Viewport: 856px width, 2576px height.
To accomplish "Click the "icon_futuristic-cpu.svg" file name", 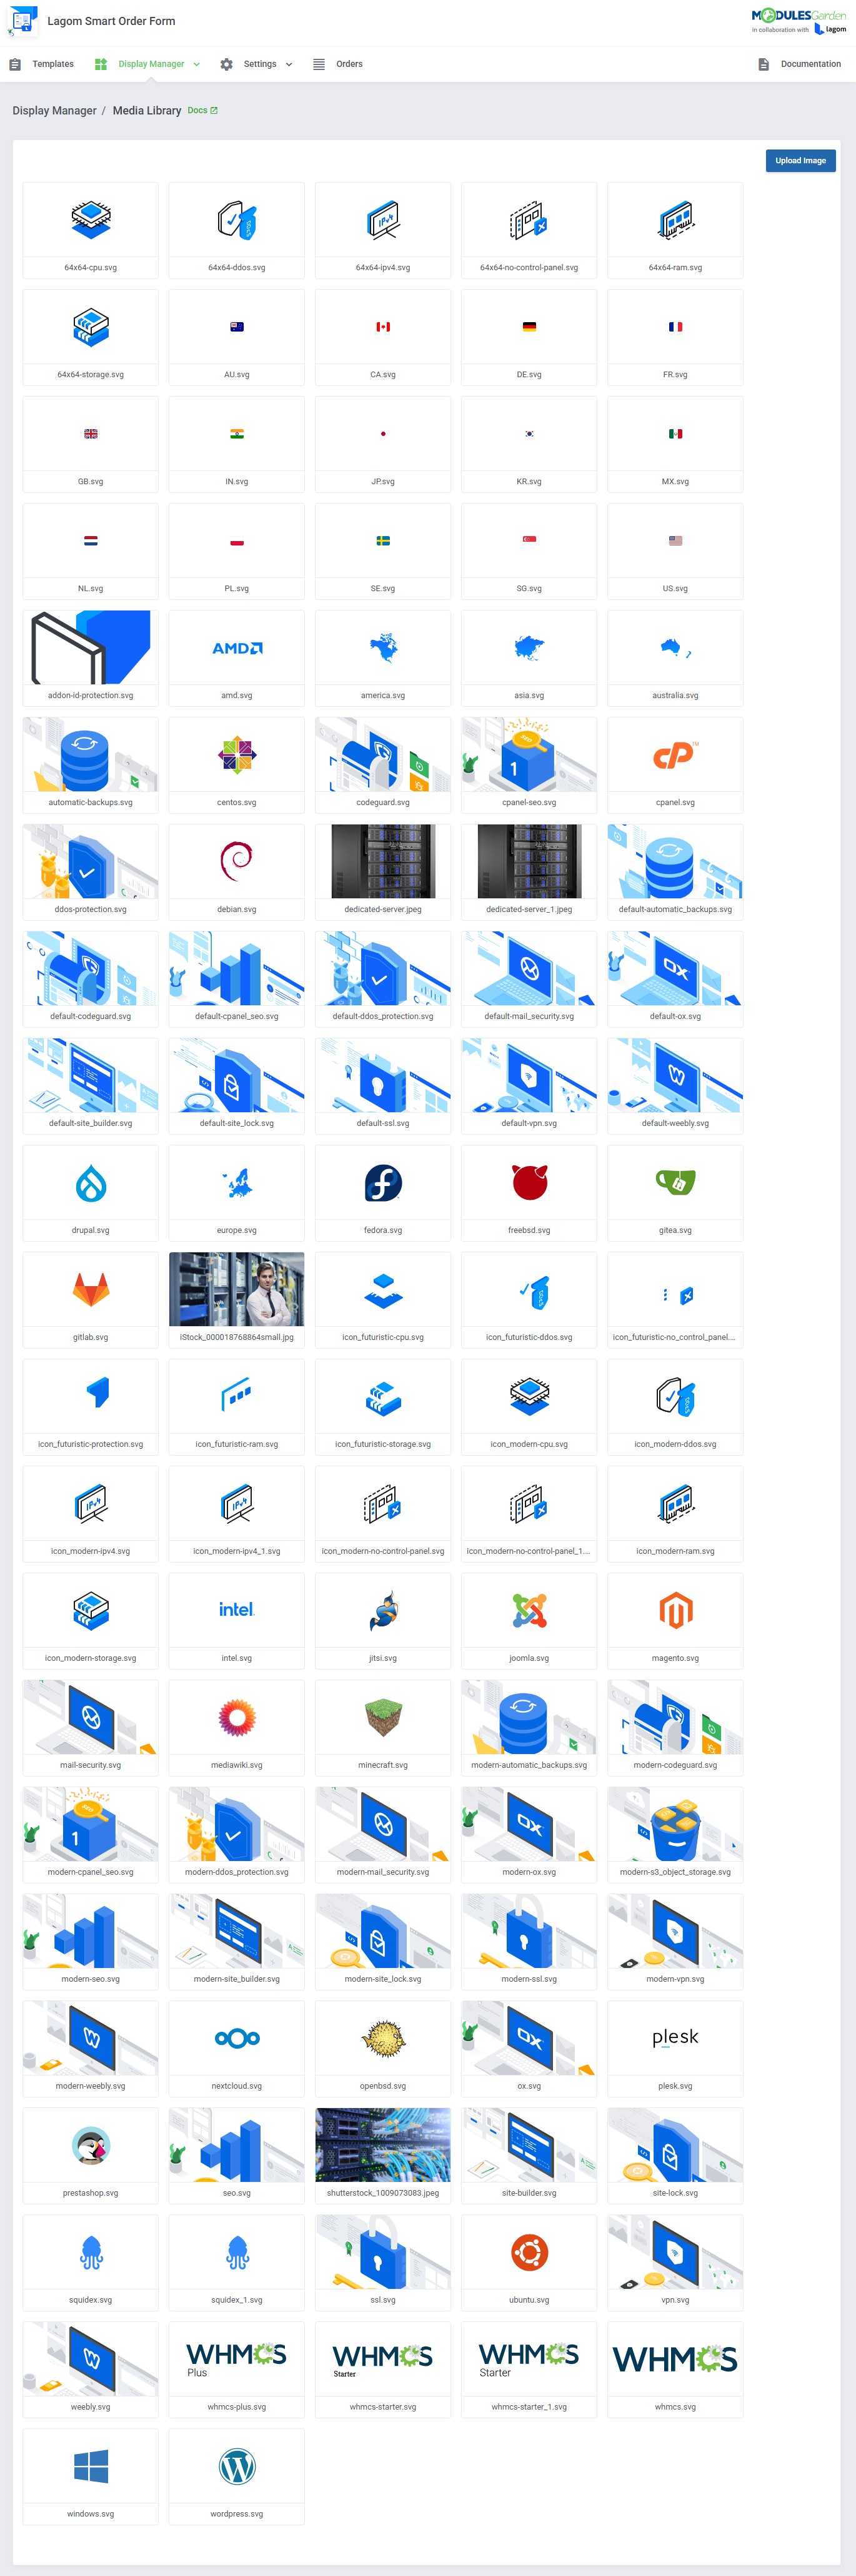I will [x=382, y=1337].
